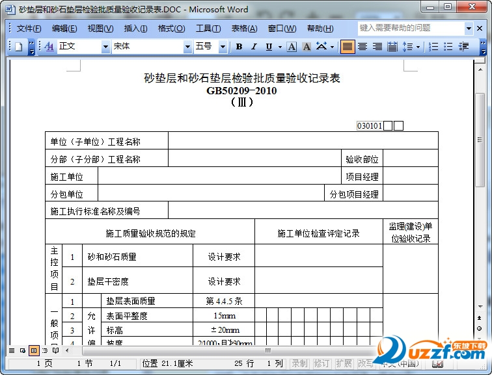The width and height of the screenshot is (492, 375).
Task: Expand formatting toolbar options at right end
Action: (x=483, y=47)
